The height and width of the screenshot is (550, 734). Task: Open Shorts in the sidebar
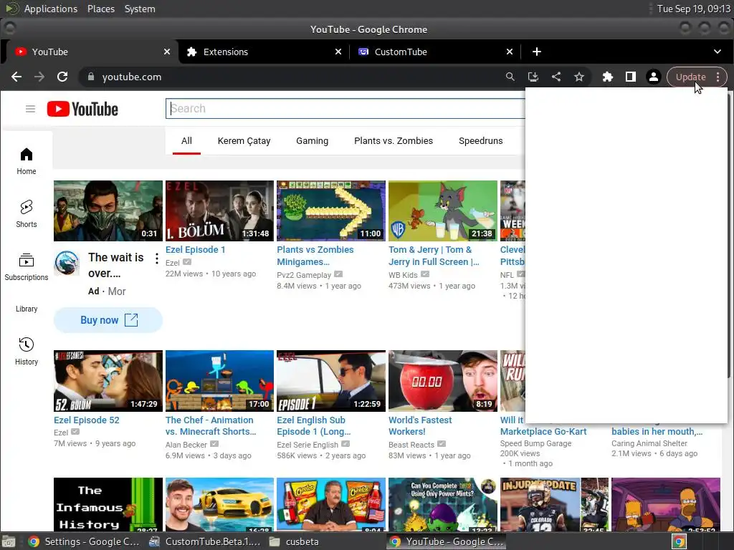(x=27, y=214)
